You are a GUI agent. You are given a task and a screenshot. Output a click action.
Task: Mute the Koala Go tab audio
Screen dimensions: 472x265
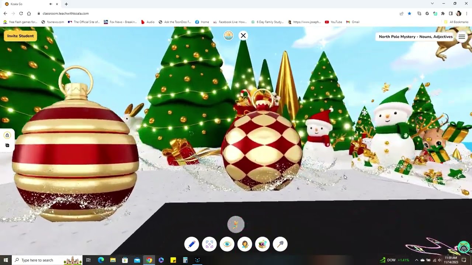click(x=51, y=4)
